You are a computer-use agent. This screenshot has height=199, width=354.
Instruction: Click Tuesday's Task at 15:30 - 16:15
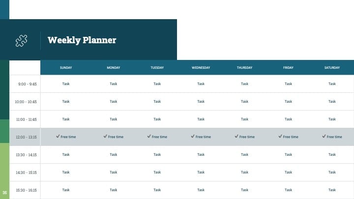(157, 190)
